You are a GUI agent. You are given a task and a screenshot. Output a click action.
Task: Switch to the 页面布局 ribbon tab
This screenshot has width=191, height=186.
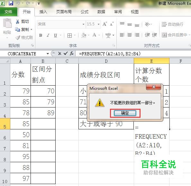[x=64, y=12]
